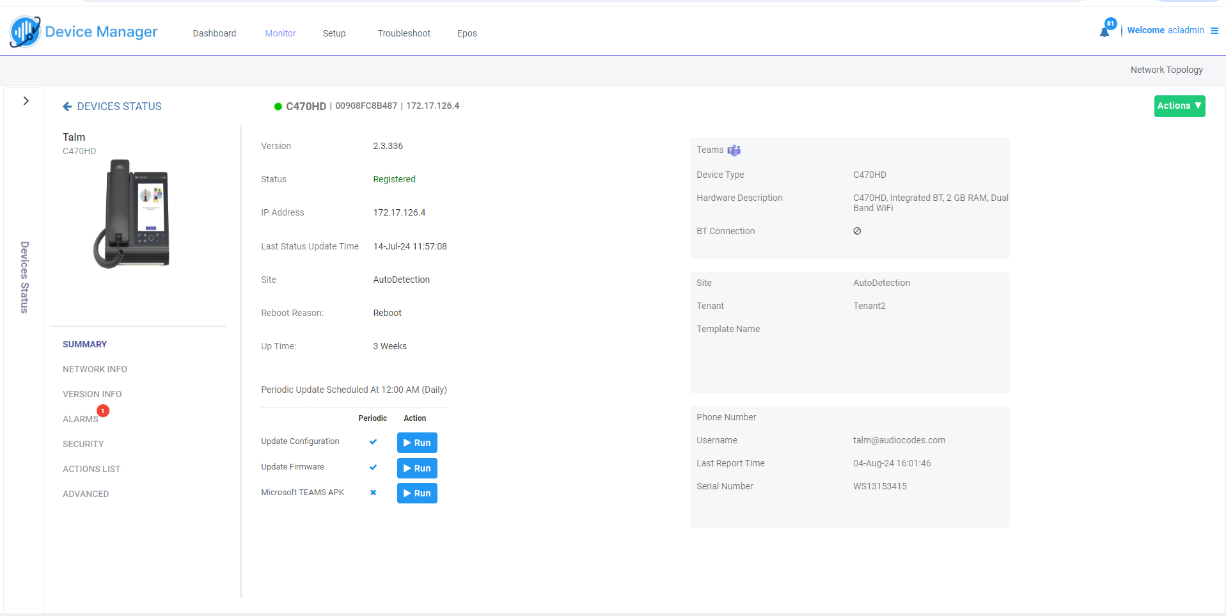
Task: Open the Setup menu
Action: [334, 33]
